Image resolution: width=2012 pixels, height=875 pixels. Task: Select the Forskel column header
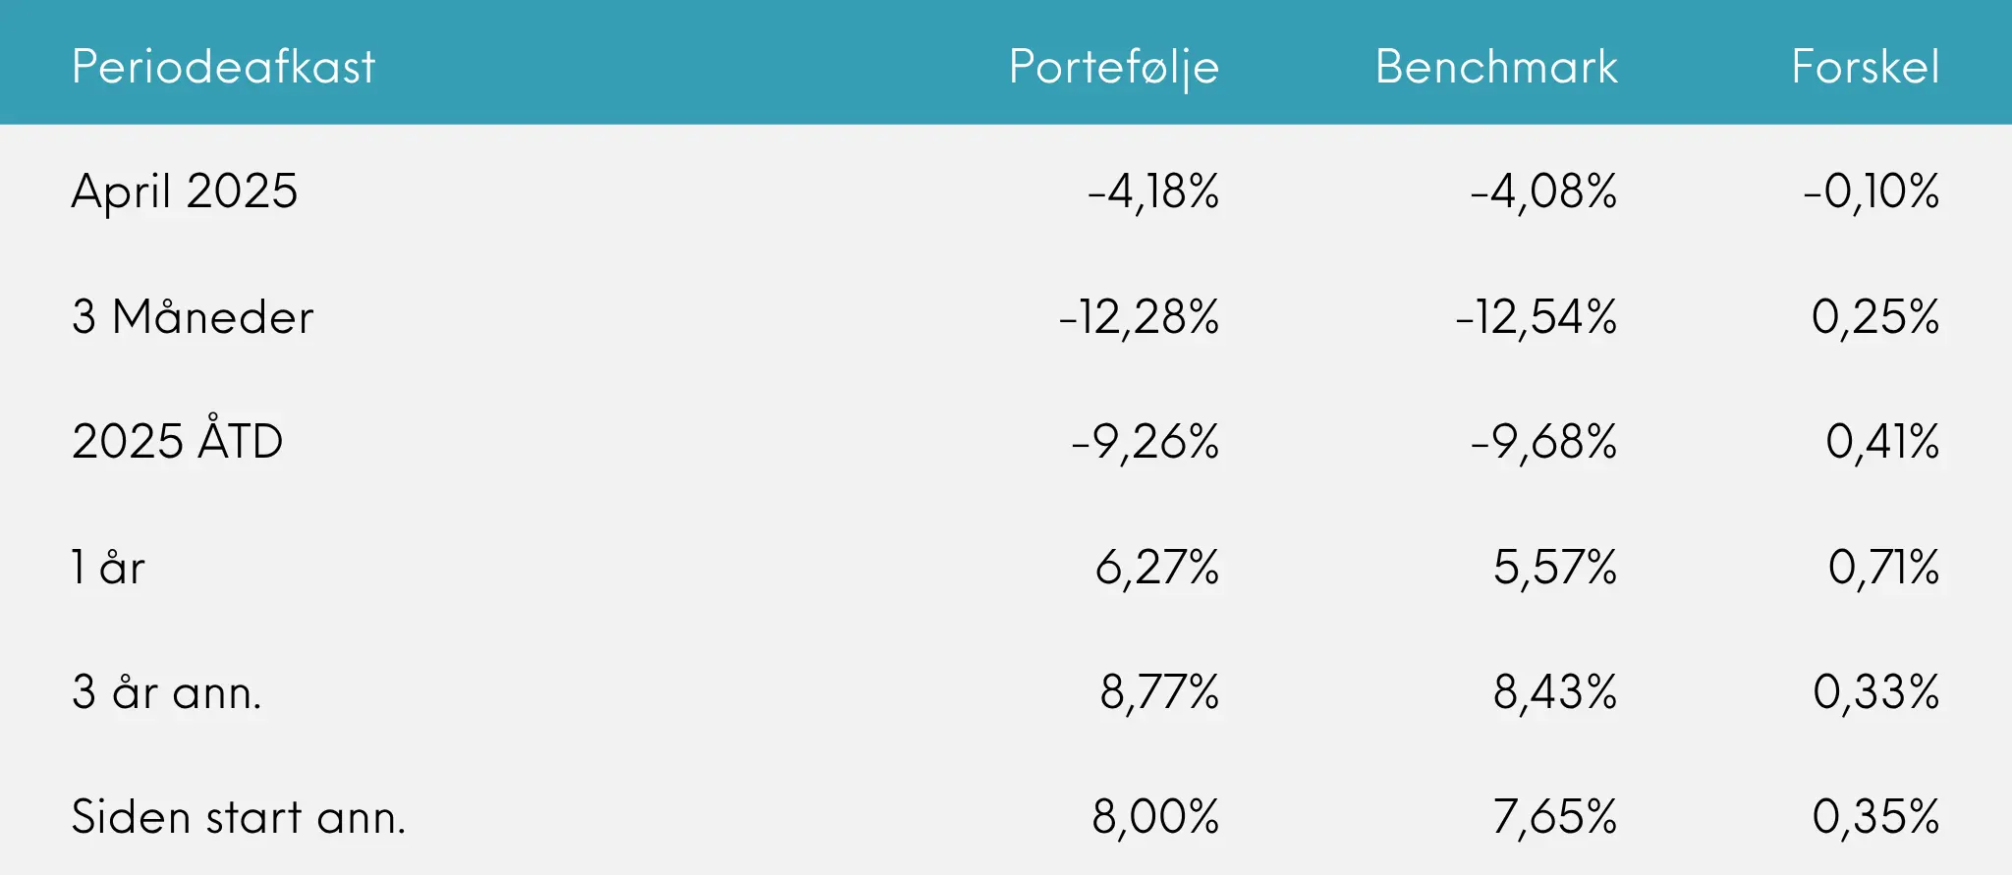tap(1866, 67)
